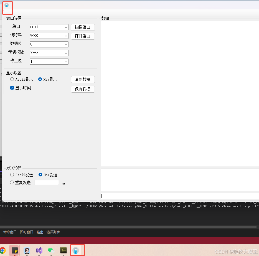This screenshot has height=256, width=259.
Task: Open the SPU app in taskbar
Action: [64, 250]
